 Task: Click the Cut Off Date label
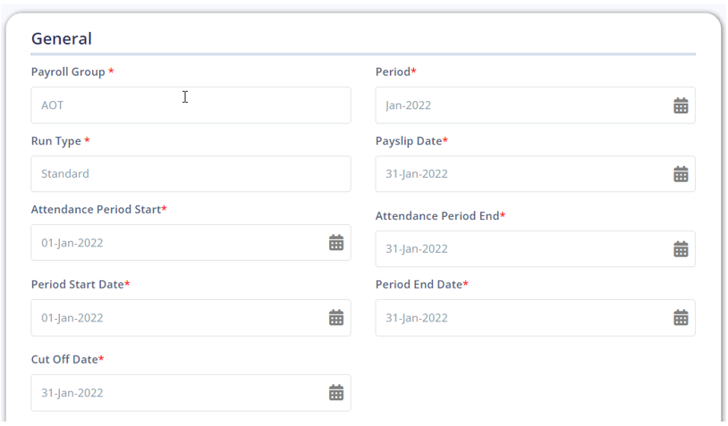click(64, 359)
